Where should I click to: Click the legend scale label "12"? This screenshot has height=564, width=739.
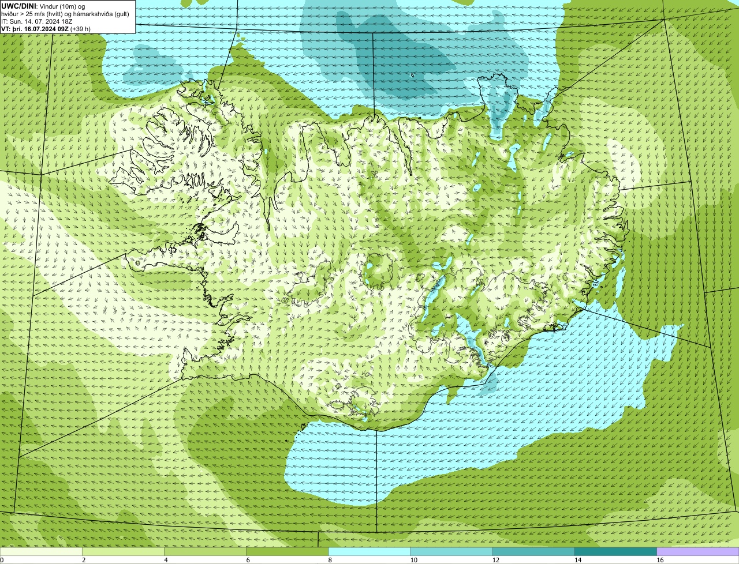click(x=495, y=560)
